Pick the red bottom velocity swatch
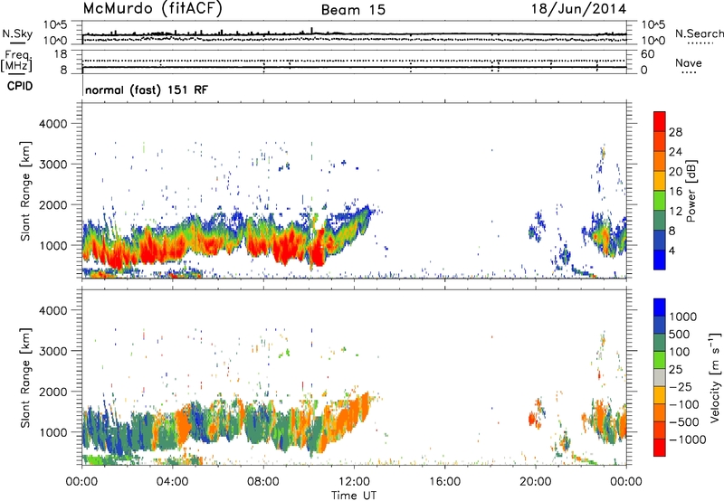724x501 pixels. (660, 448)
